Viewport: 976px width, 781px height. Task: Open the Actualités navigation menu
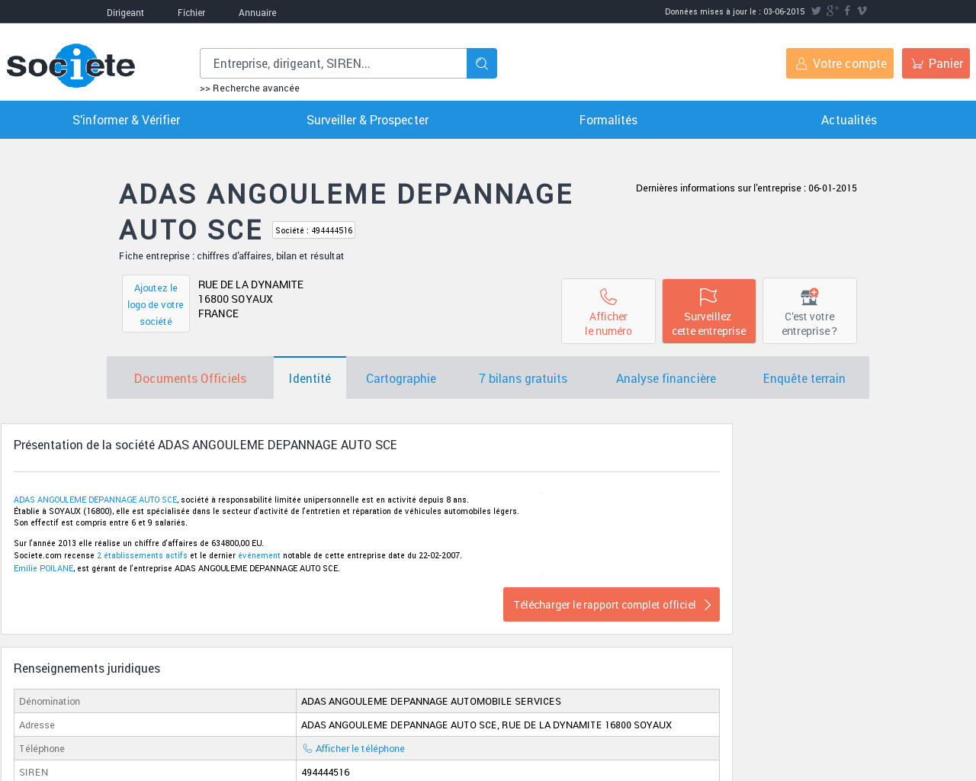(x=849, y=120)
